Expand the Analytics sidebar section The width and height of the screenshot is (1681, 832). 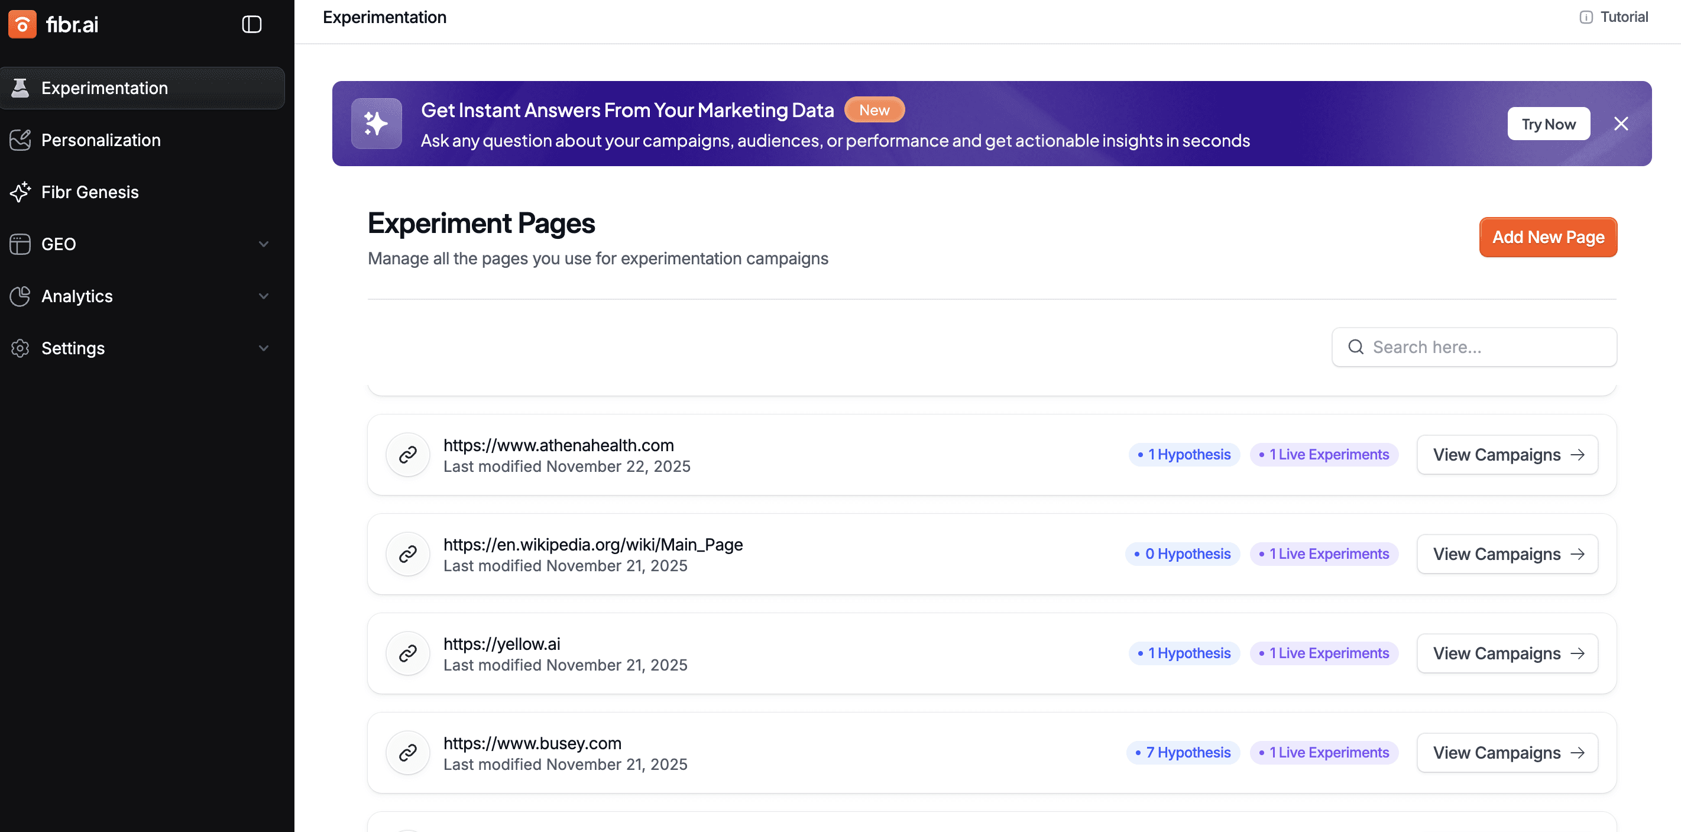point(264,296)
